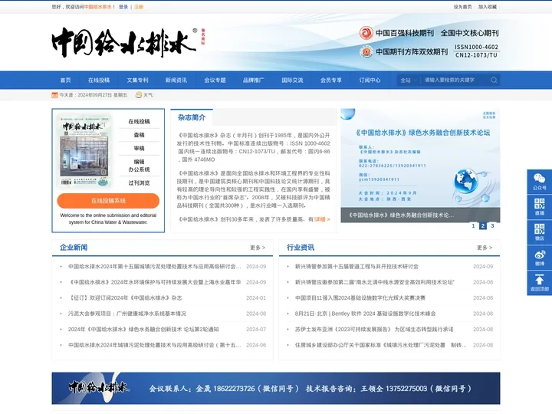
Task: Open the 订阅中心 navigation item
Action: pyautogui.click(x=370, y=80)
